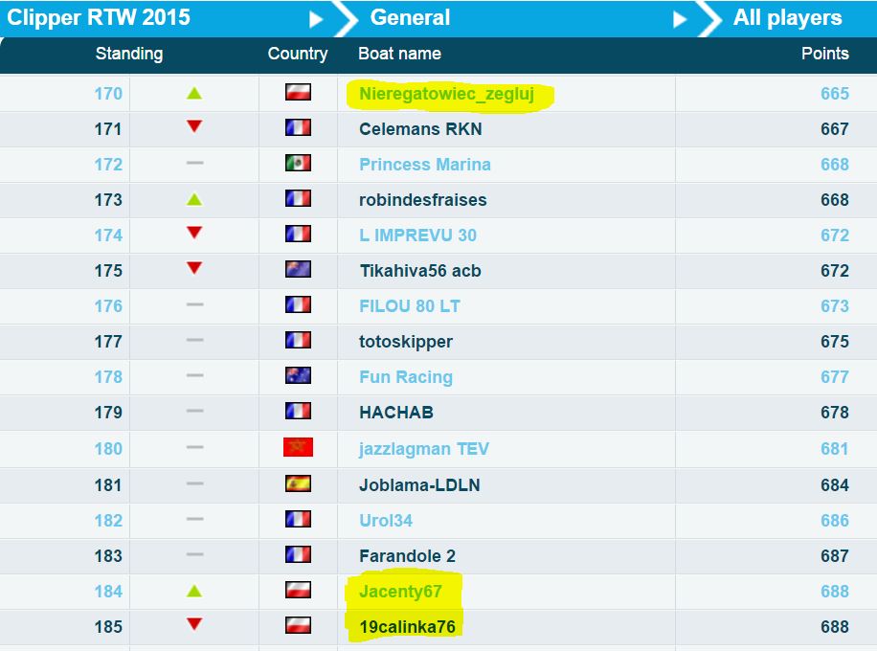Screen dimensions: 877x651
Task: Click the unchanged dash at standing 180
Action: [x=194, y=447]
